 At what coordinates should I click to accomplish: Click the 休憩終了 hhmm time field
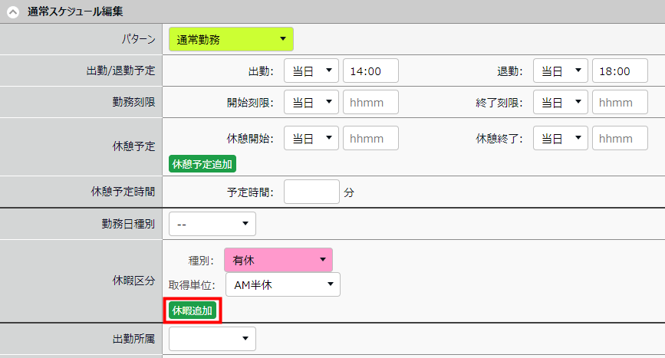pos(620,139)
